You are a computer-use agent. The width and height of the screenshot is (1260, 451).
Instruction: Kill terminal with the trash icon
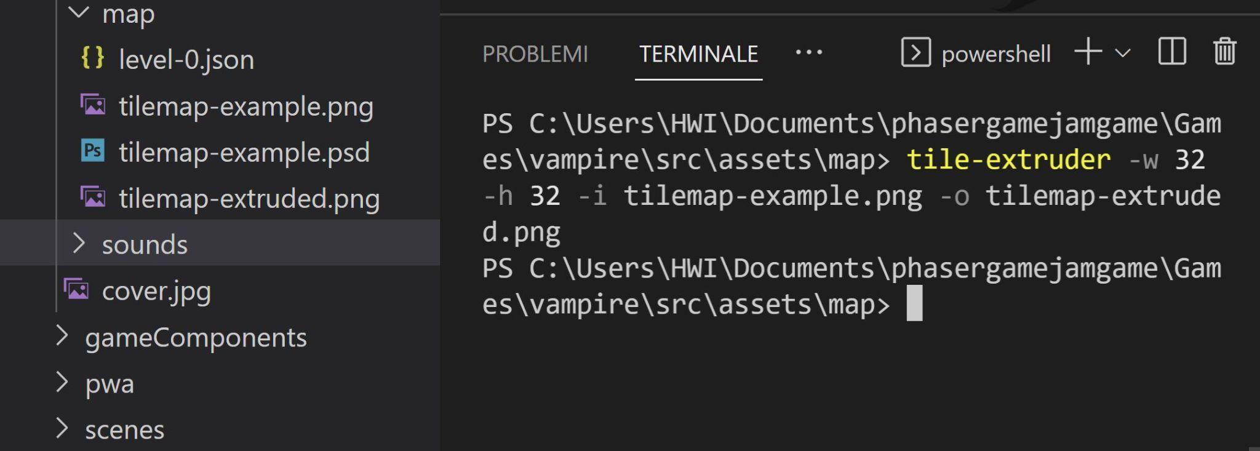click(x=1224, y=52)
